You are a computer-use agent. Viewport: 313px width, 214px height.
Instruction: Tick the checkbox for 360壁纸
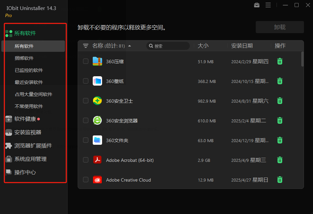86,81
